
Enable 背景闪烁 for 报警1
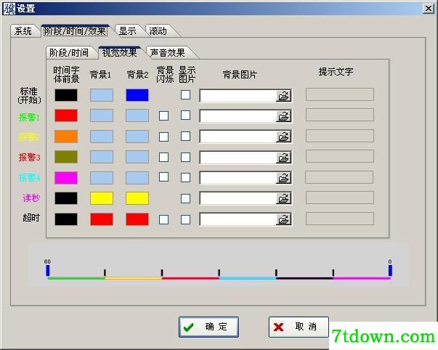click(x=163, y=115)
